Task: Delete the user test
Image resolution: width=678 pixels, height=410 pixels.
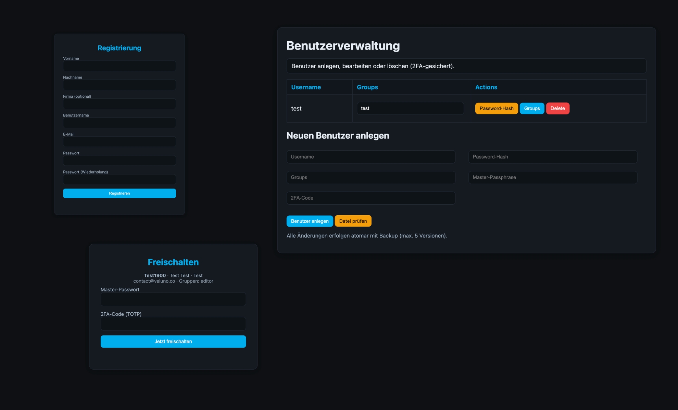Action: point(557,108)
